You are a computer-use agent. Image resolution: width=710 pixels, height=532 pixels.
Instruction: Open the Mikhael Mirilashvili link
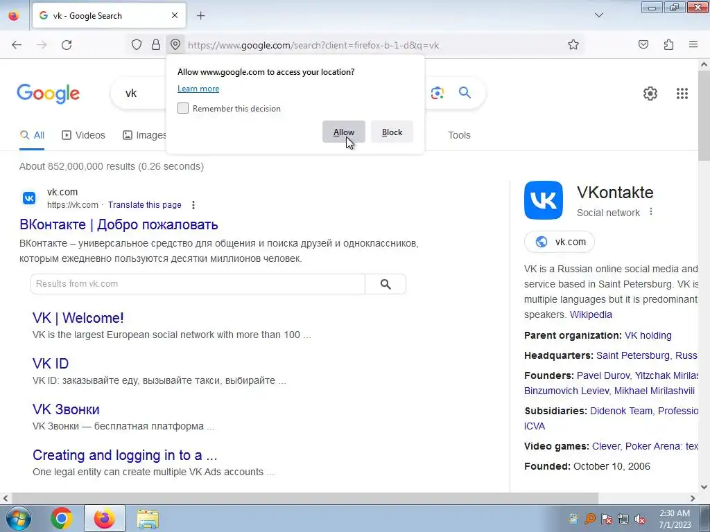click(x=655, y=391)
